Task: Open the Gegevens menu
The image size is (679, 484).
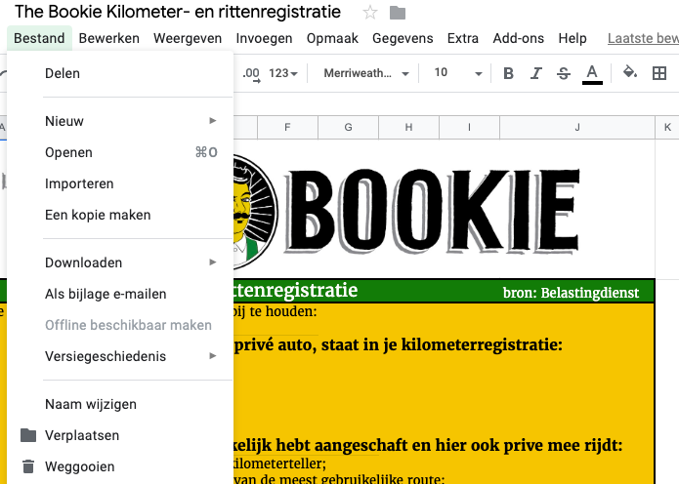Action: coord(403,38)
